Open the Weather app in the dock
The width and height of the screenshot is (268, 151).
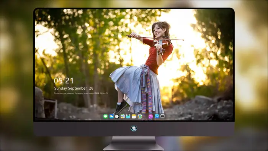111,117
